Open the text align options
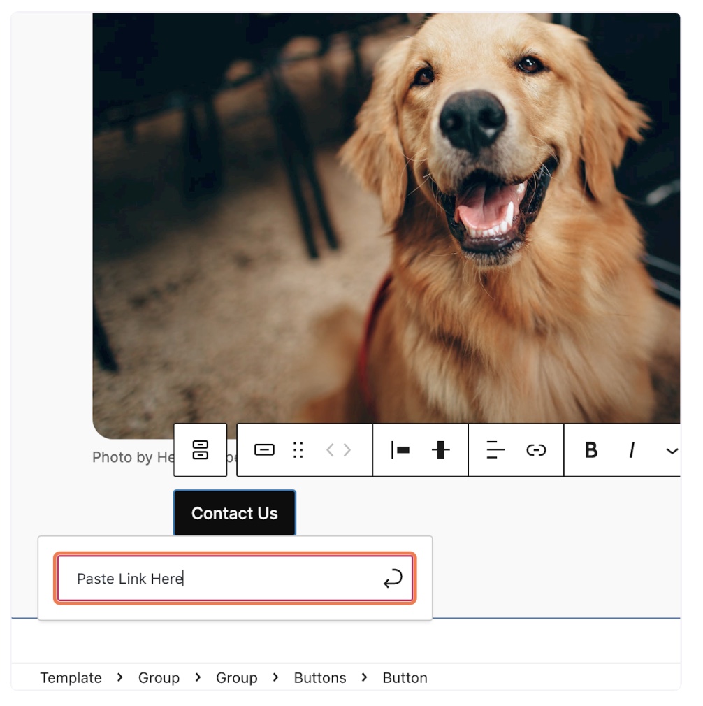Screen dimensions: 703x706 495,449
